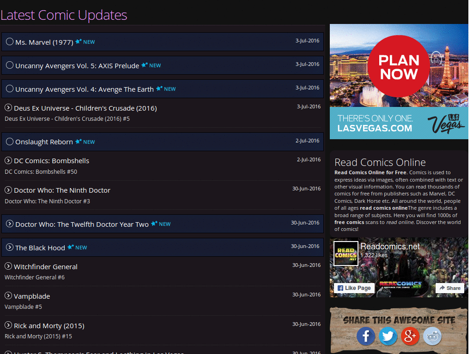This screenshot has width=473, height=354.
Task: Click the NEW star badge next to Ms. Marvel
Action: [x=85, y=42]
